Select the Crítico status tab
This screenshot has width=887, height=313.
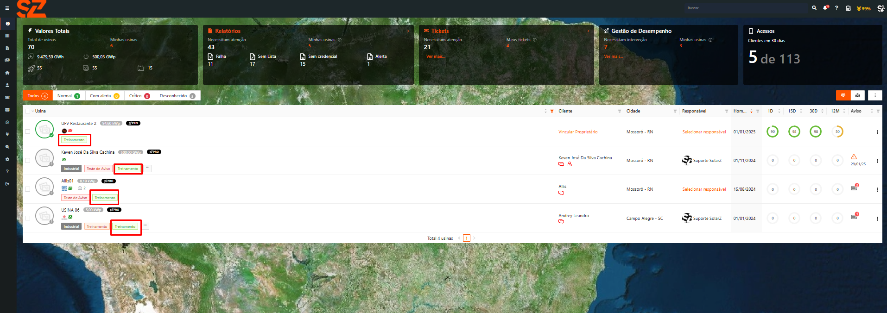click(139, 96)
